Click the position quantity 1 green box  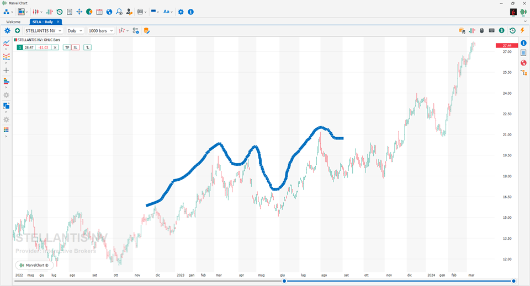[20, 47]
